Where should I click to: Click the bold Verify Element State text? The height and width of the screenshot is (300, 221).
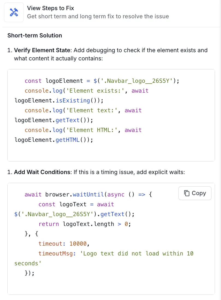[42, 50]
